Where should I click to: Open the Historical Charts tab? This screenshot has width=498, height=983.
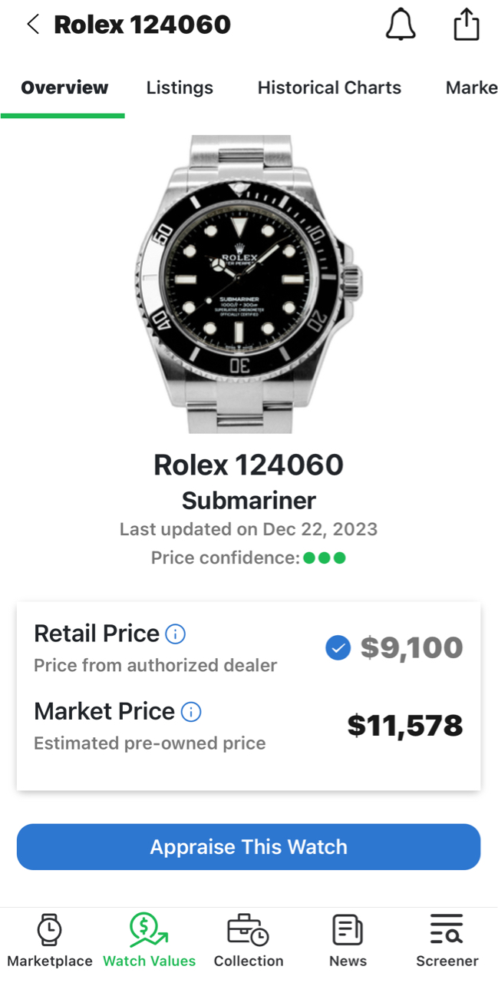tap(329, 88)
